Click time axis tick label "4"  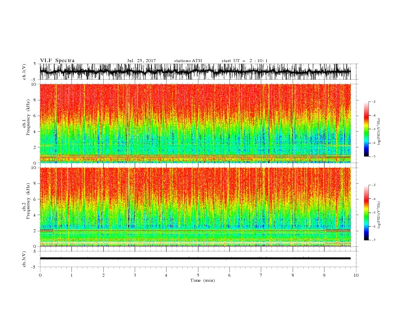[x=166, y=275]
